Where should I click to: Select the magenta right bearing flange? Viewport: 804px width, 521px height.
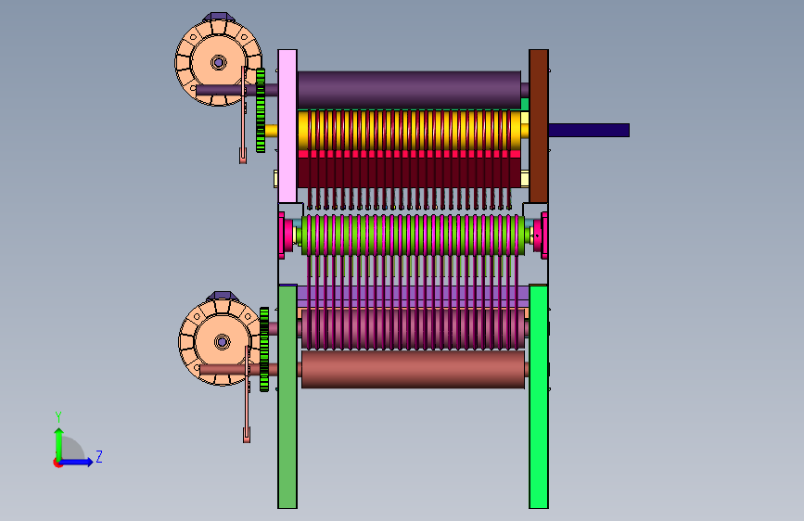[x=541, y=235]
